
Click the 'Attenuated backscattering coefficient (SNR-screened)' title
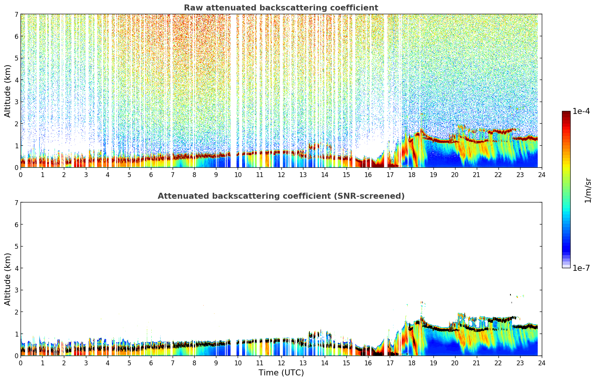pos(281,196)
